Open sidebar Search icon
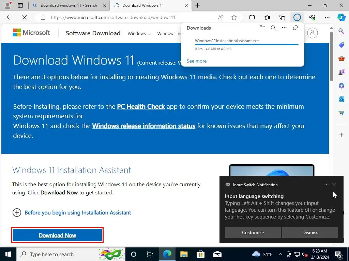The width and height of the screenshot is (349, 261). (x=341, y=31)
